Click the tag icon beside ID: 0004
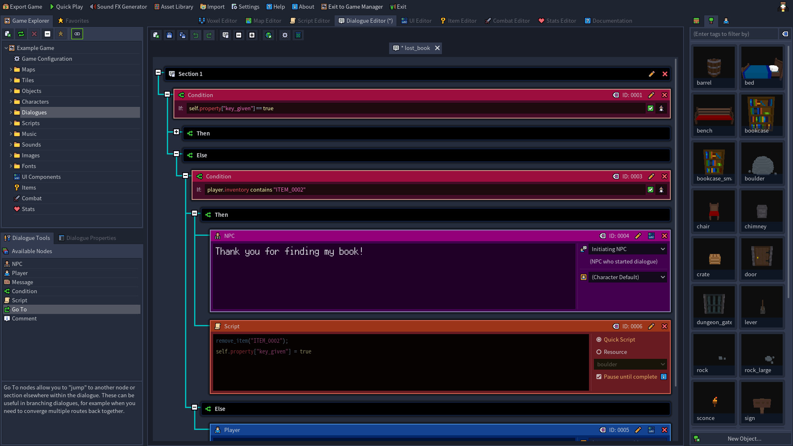Viewport: 793px width, 446px height. (x=603, y=236)
